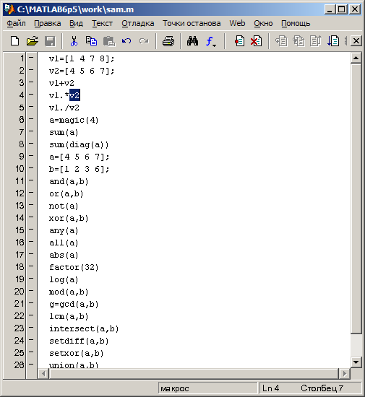The image size is (365, 397).
Task: Click the Step debugging icon
Action: 281,41
